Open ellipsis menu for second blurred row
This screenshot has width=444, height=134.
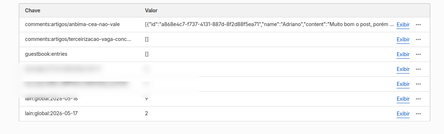point(418,84)
